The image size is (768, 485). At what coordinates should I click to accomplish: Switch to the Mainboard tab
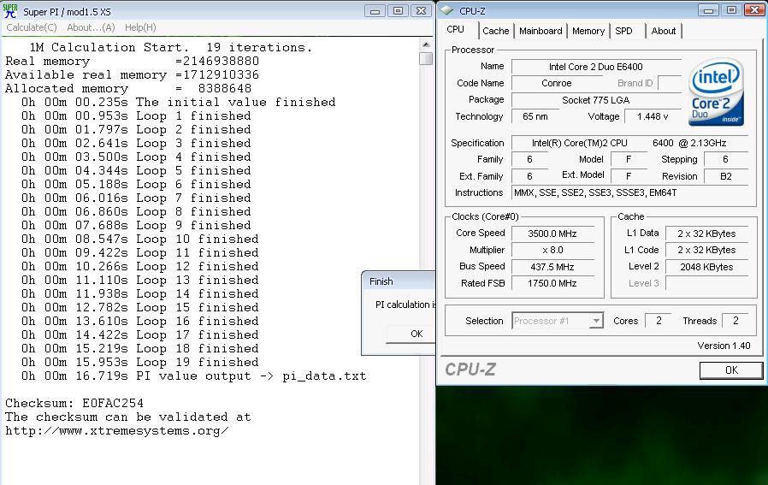(x=541, y=31)
